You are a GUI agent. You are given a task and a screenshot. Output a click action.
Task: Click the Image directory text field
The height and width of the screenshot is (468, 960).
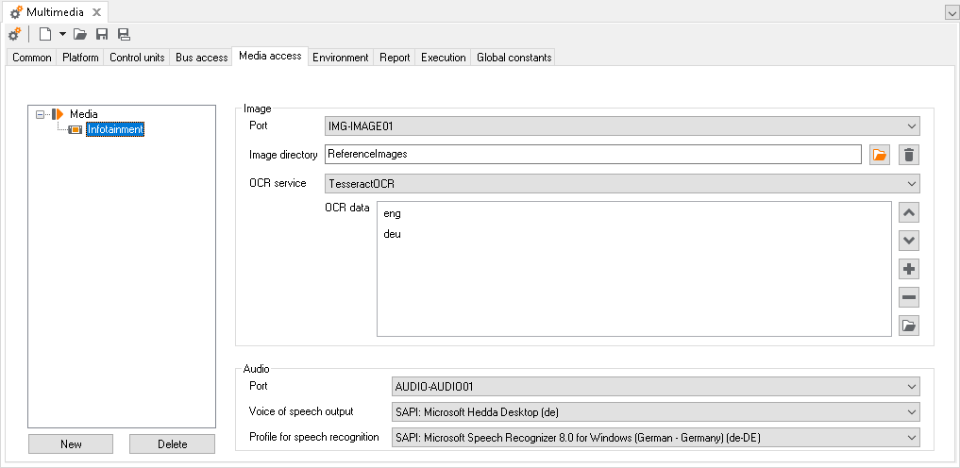pos(593,154)
